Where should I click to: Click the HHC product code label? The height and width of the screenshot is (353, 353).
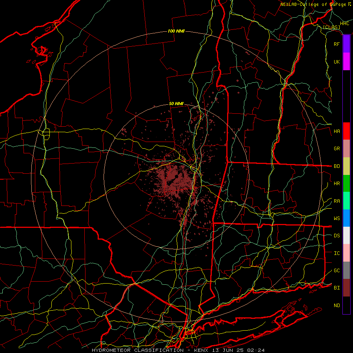345,24
